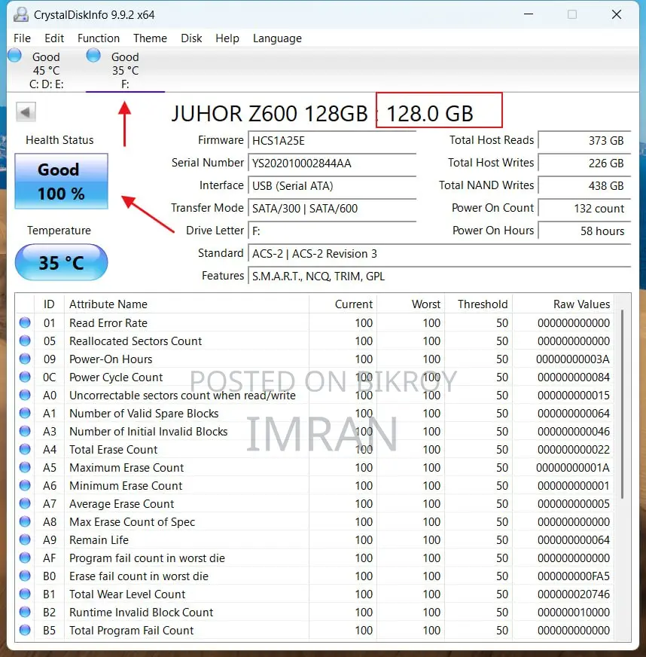The height and width of the screenshot is (657, 646).
Task: Click raw value 00000000003A
Action: pos(573,359)
